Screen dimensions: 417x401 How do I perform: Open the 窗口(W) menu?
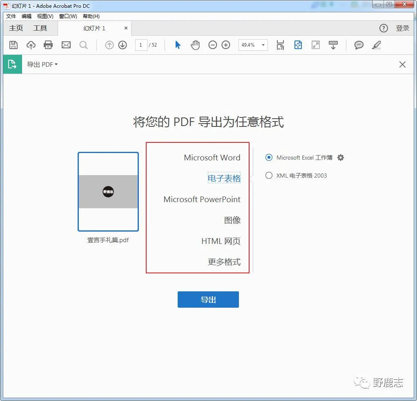(x=68, y=16)
